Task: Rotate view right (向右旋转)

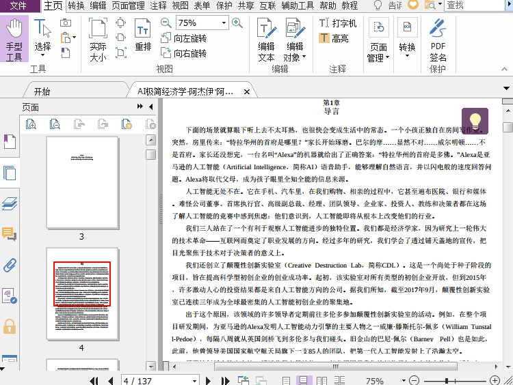Action: point(184,53)
